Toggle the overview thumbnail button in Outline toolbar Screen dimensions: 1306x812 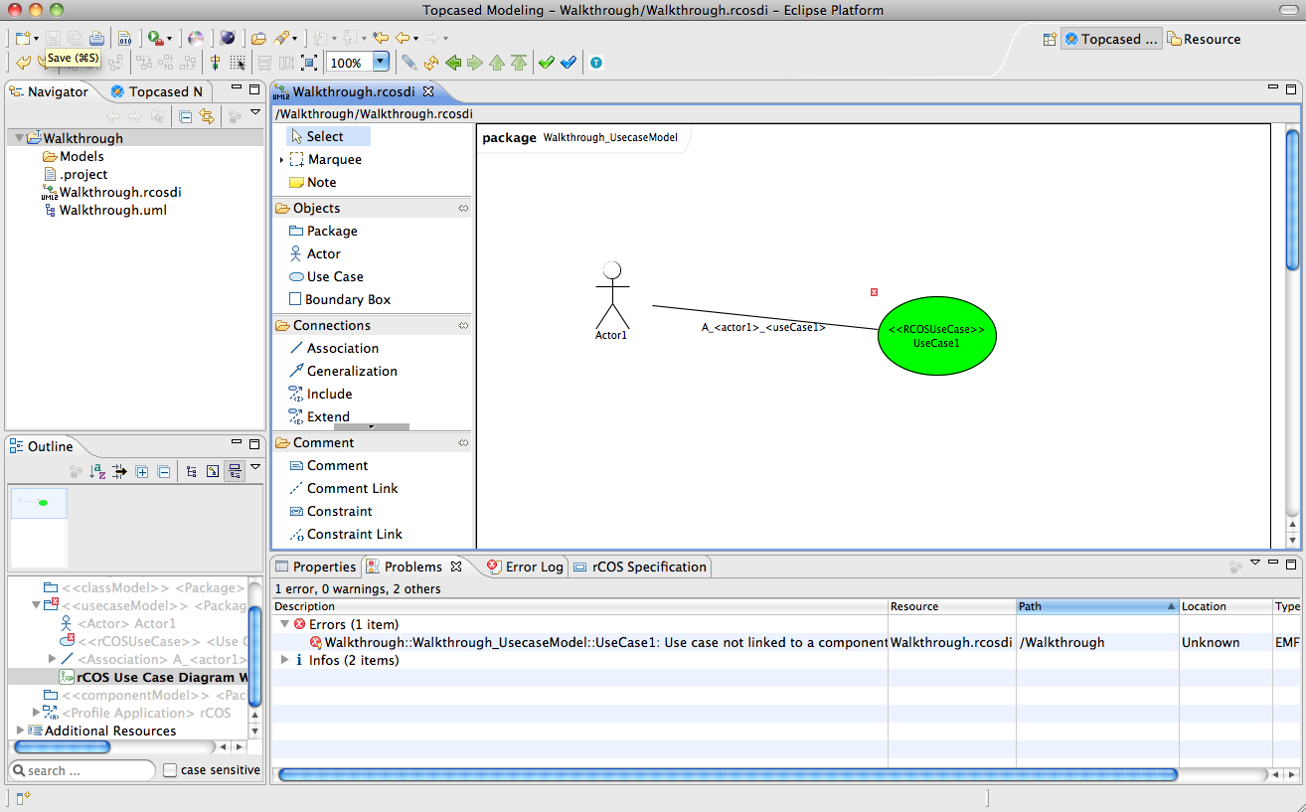(x=213, y=472)
